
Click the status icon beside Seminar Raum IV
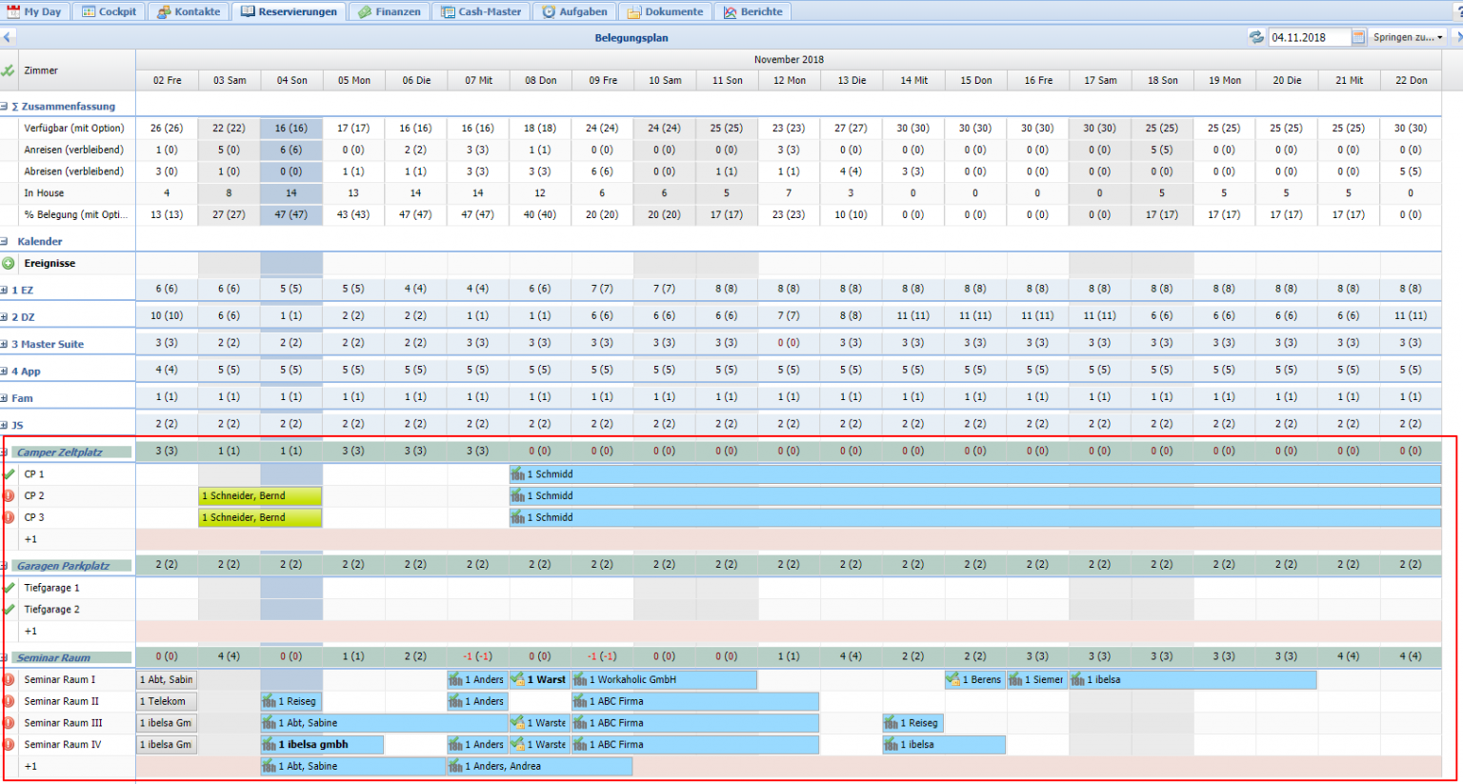tap(9, 745)
